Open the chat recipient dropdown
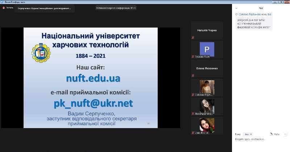This screenshot has width=290, height=152. pyautogui.click(x=248, y=134)
